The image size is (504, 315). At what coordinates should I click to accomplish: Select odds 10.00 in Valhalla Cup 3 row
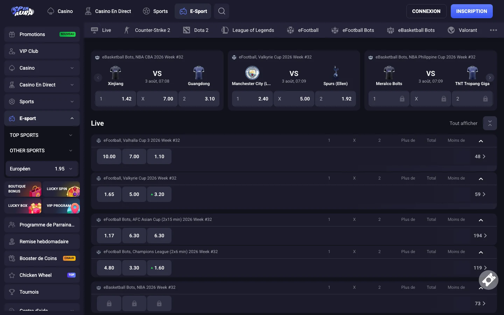point(109,156)
